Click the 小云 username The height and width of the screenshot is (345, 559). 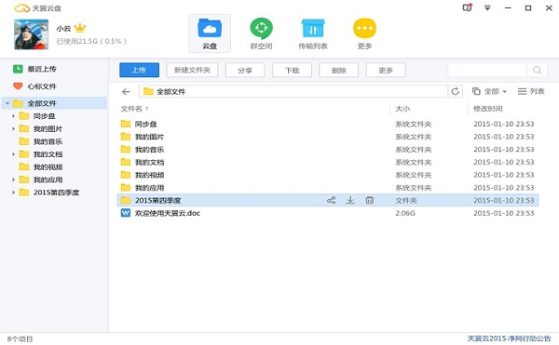[x=63, y=29]
